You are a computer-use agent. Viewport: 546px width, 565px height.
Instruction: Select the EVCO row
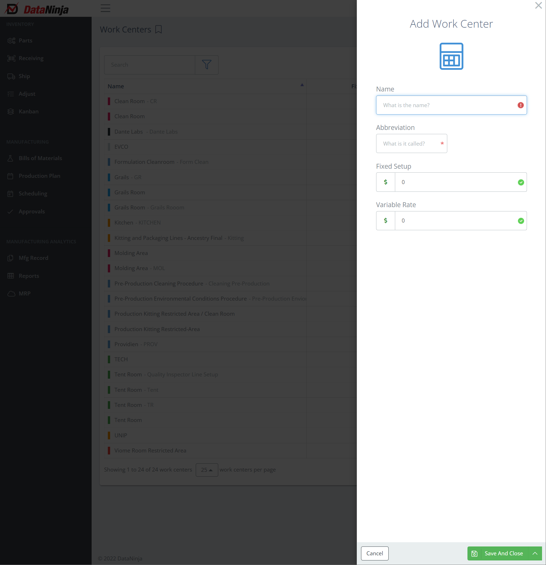click(x=230, y=147)
